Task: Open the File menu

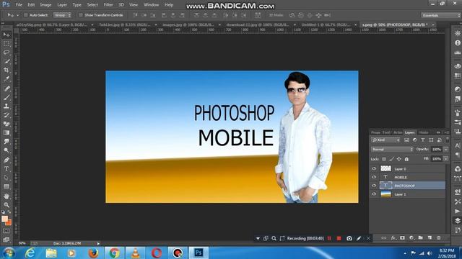Action: pyautogui.click(x=19, y=5)
